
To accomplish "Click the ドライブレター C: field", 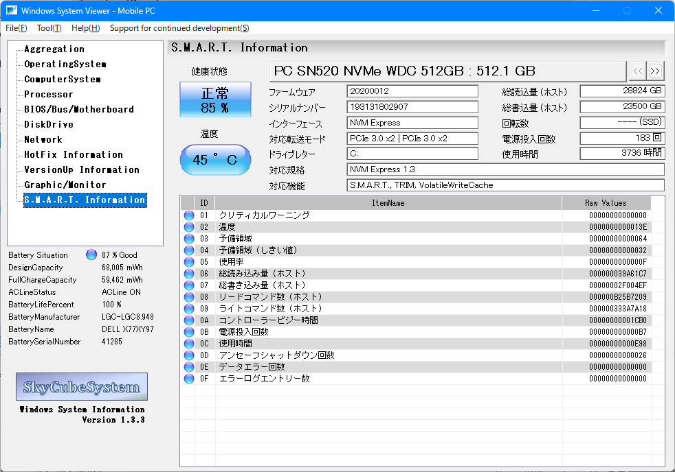I will (412, 154).
